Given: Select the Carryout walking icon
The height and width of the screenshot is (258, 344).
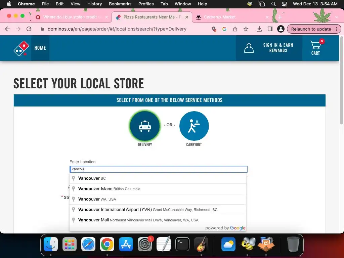Looking at the screenshot, I should pyautogui.click(x=194, y=126).
